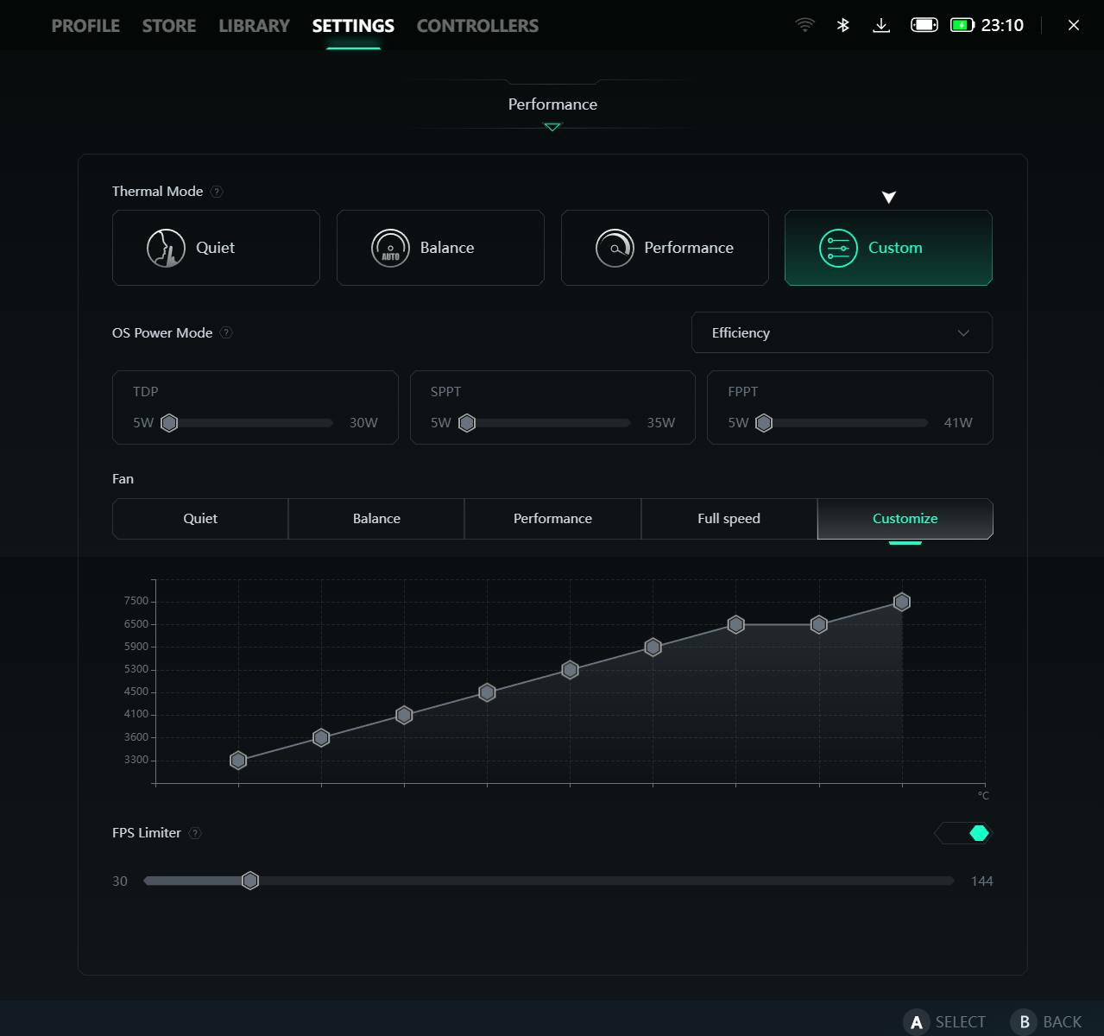Select the Balance thermal mode
The width and height of the screenshot is (1104, 1036).
(440, 248)
